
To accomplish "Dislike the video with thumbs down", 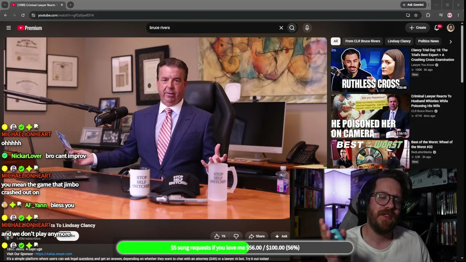I will (x=236, y=236).
